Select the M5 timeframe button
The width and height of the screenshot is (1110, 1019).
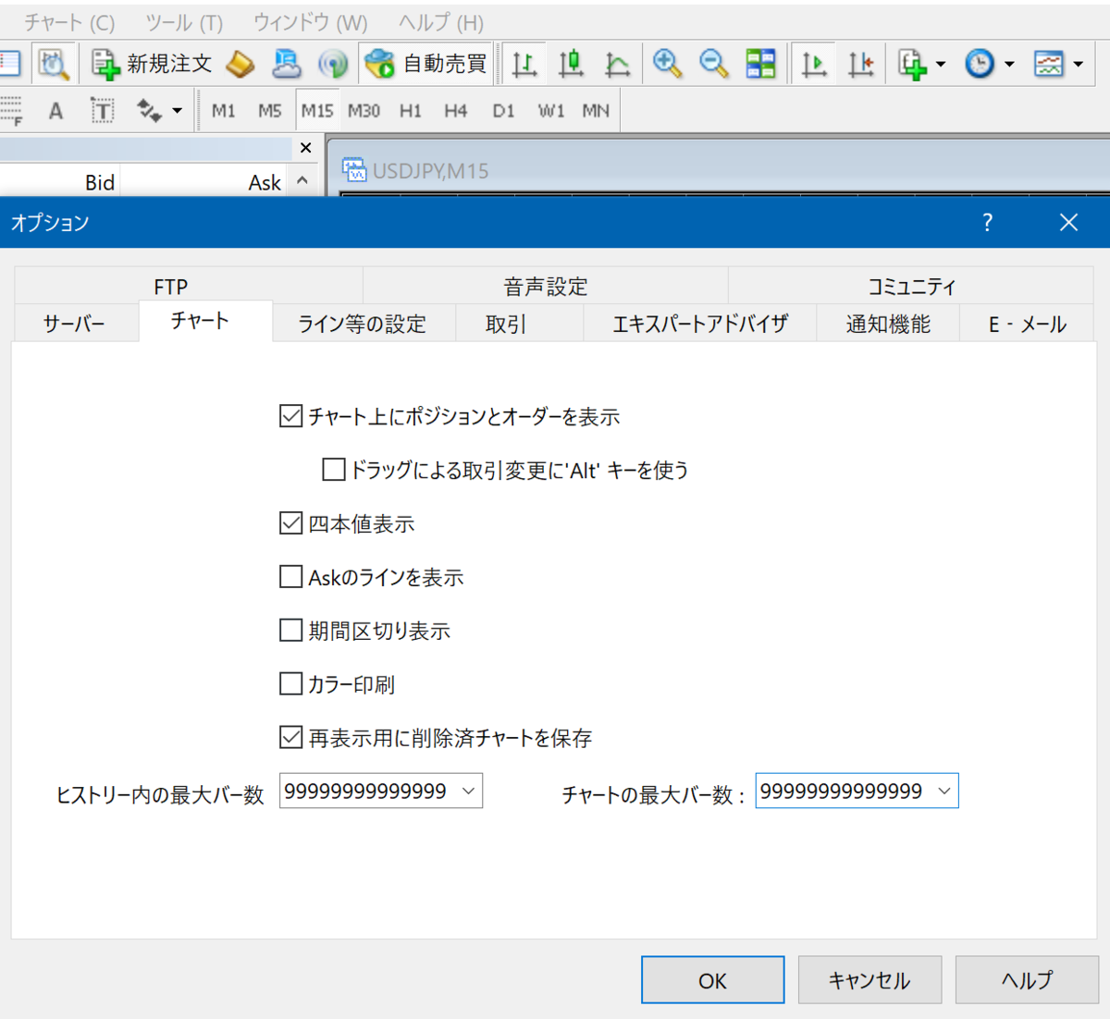coord(270,111)
